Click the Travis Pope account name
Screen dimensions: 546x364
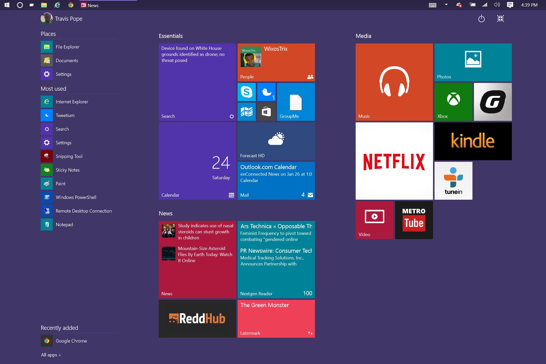[x=69, y=18]
